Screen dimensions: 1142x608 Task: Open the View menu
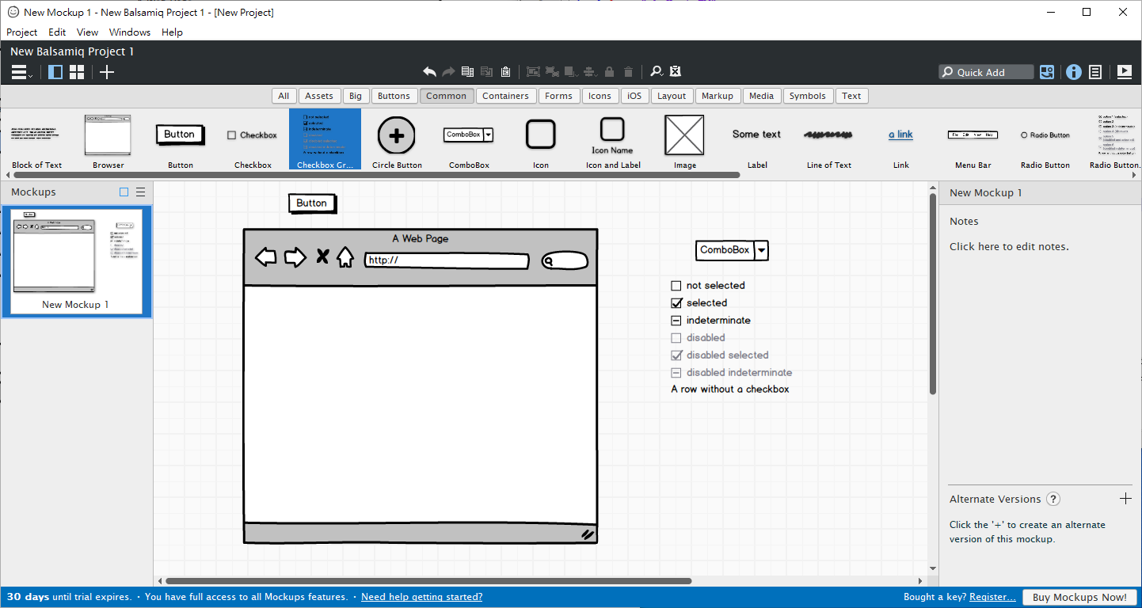(x=87, y=32)
